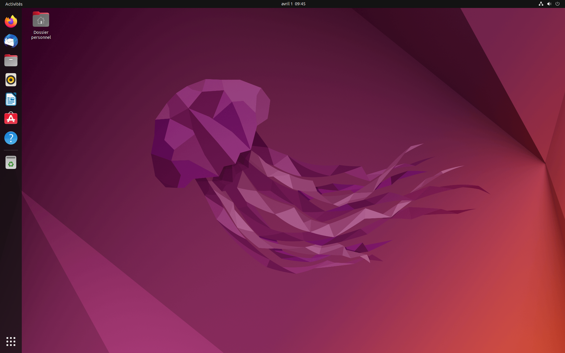
Task: Open Ubuntu Software store icon
Action: point(11,119)
